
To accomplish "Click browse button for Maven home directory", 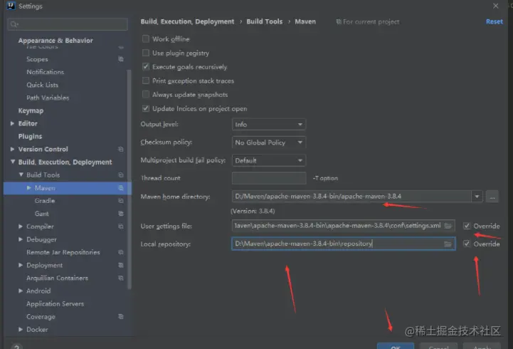I will [492, 197].
